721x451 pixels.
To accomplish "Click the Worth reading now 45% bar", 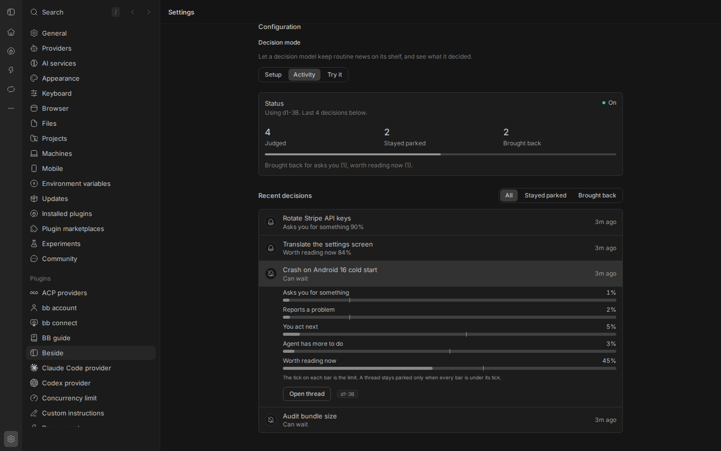I will point(450,368).
